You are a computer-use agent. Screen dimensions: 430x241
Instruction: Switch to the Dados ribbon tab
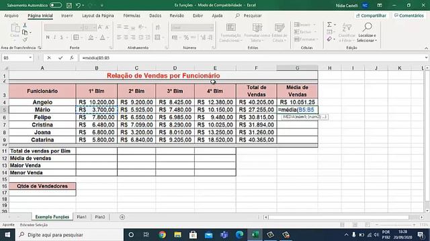point(155,15)
